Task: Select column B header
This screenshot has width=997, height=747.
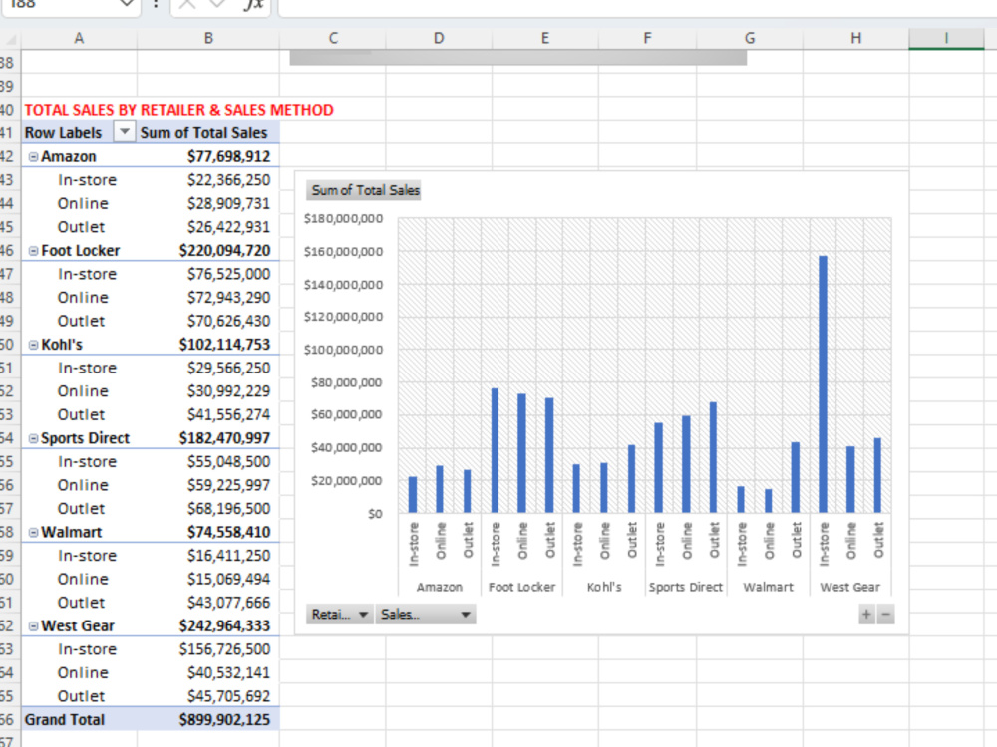Action: 208,38
